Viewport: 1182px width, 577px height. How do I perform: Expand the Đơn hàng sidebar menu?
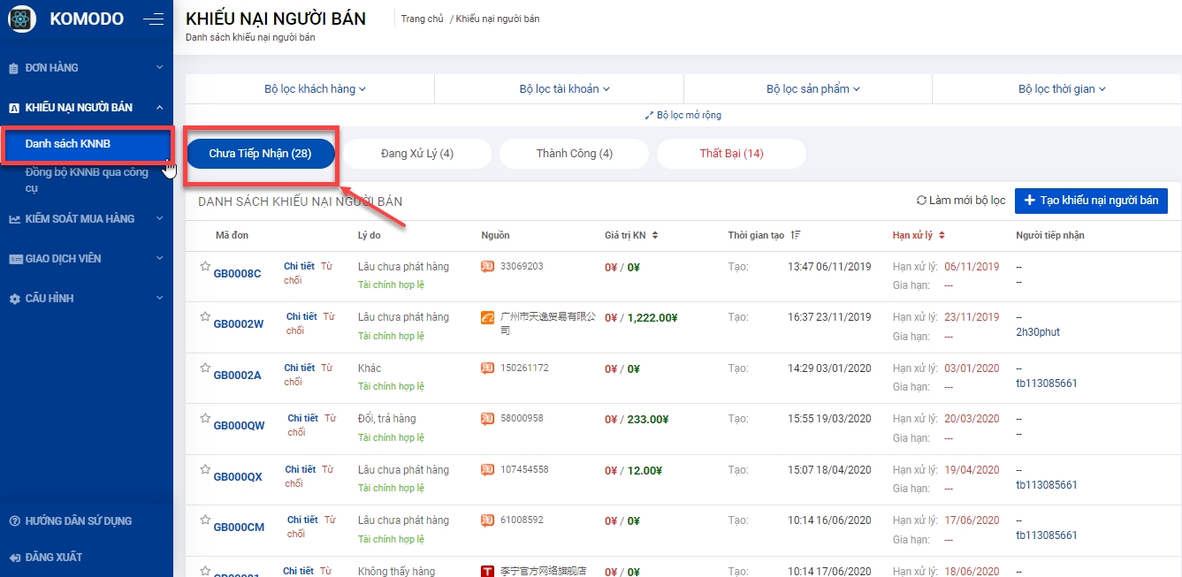[87, 67]
